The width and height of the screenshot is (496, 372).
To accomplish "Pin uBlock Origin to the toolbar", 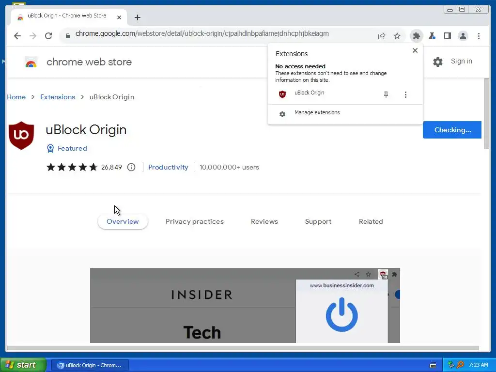I will pyautogui.click(x=386, y=94).
